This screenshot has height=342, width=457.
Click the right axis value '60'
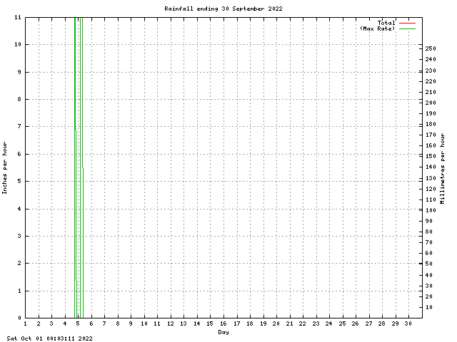pos(428,254)
